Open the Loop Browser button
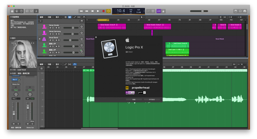The height and width of the screenshot is (139, 257). point(240,11)
